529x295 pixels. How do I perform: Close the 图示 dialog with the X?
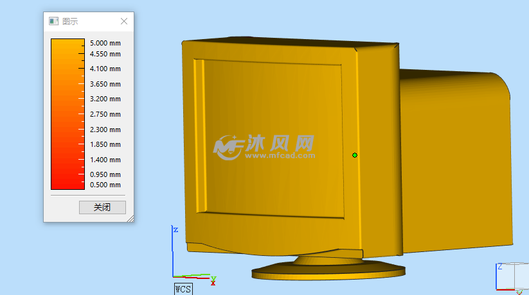click(x=124, y=21)
